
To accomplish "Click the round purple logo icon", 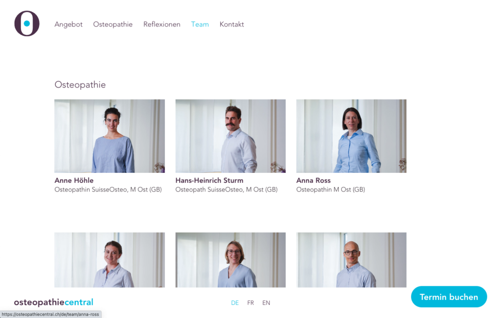I will pos(27,23).
